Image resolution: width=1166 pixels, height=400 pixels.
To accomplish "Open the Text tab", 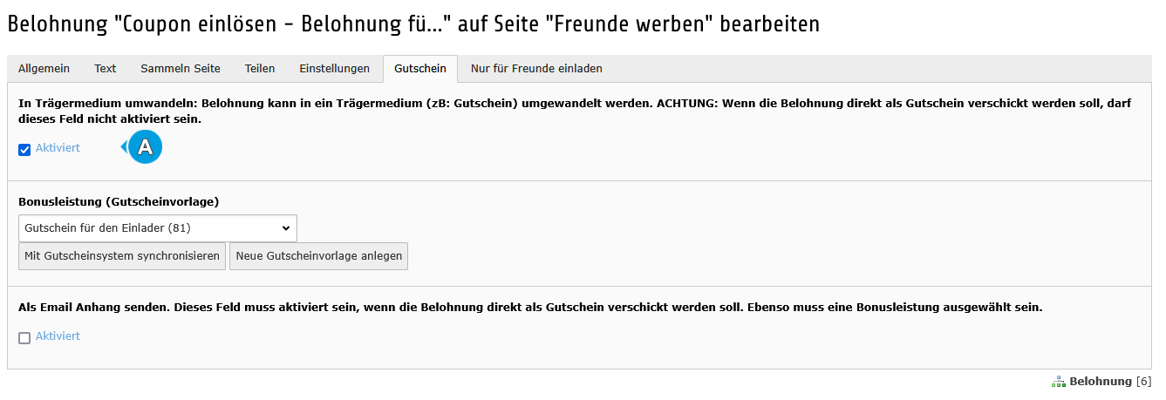I will pyautogui.click(x=106, y=68).
